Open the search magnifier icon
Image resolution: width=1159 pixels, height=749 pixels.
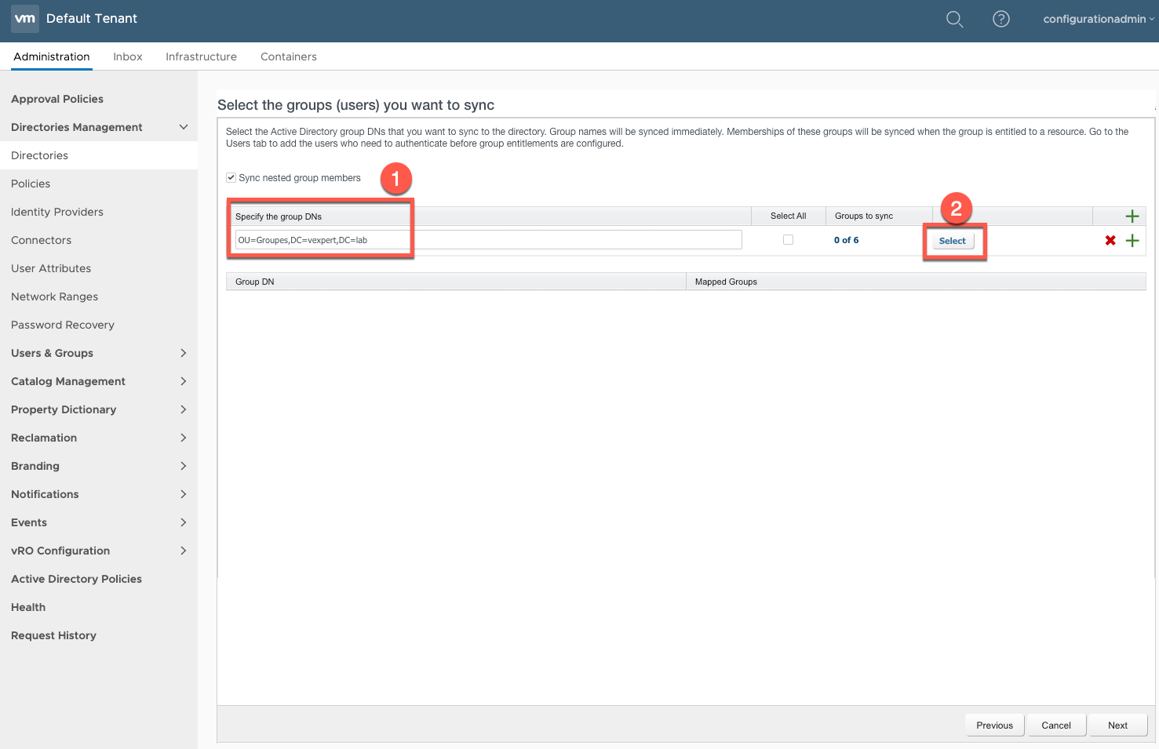[954, 19]
